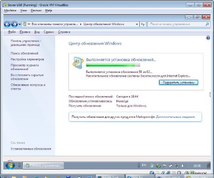Click the Прекратить установку button
214x178 pixels.
click(x=178, y=82)
